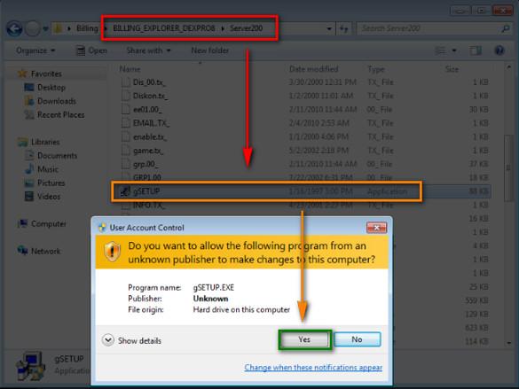Screen dimensions: 519x389
Task: Click the file list vertical scrollbar
Action: [x=508, y=167]
